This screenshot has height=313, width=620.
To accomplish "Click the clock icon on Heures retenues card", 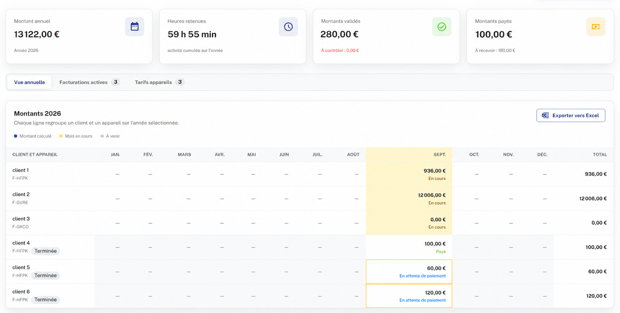I will point(288,27).
